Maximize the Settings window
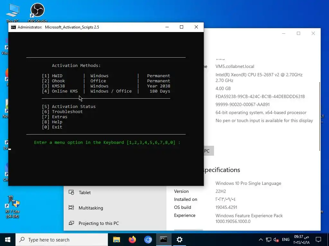Image resolution: width=329 pixels, height=246 pixels. click(x=298, y=33)
